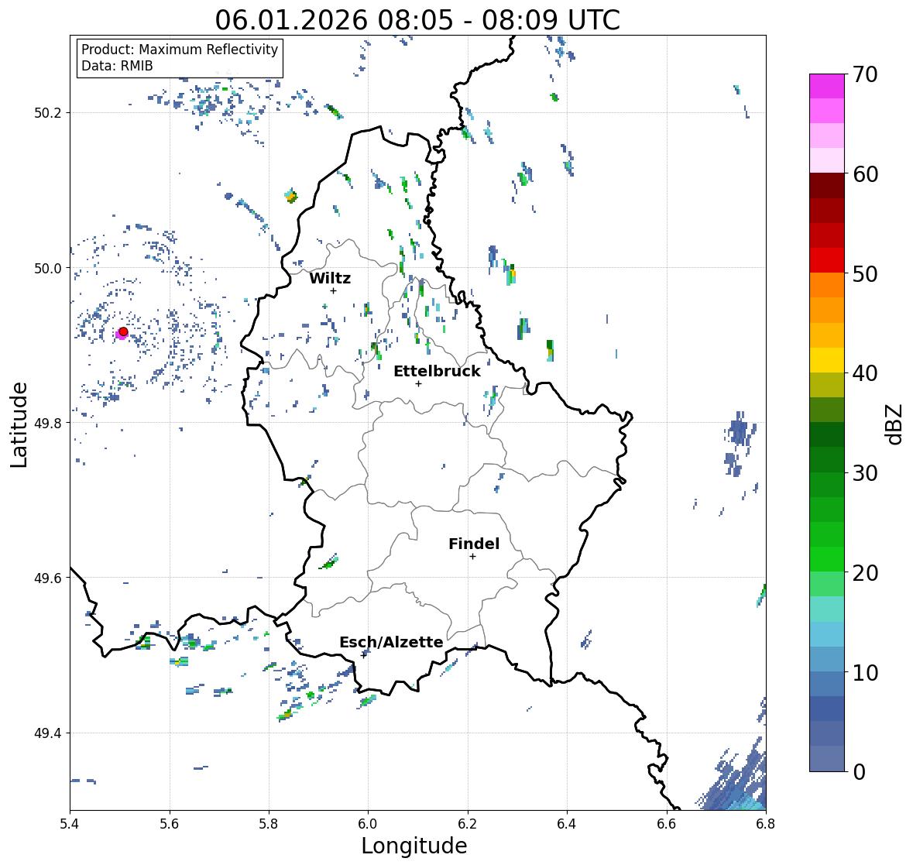Select the Wiltz station label

click(330, 278)
